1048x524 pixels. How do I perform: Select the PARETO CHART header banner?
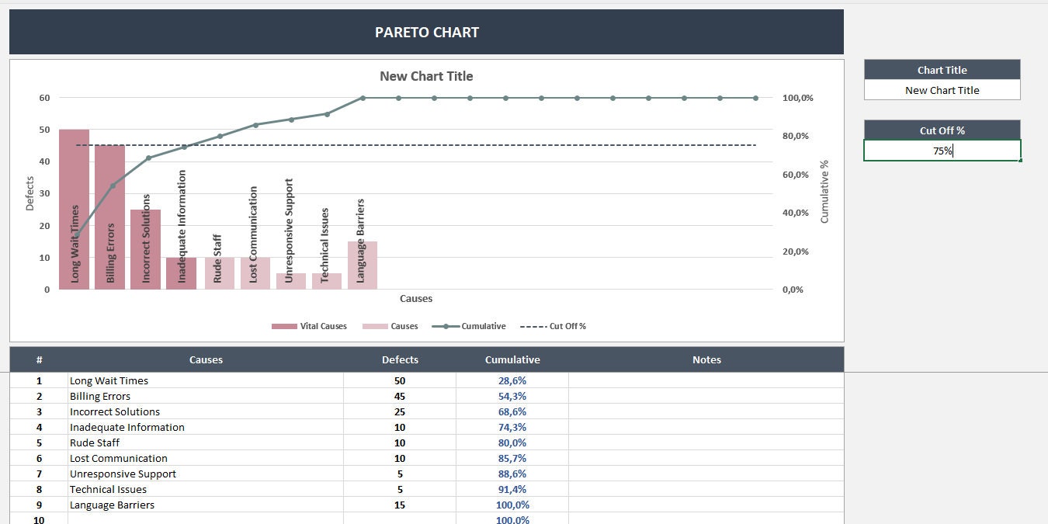[426, 32]
